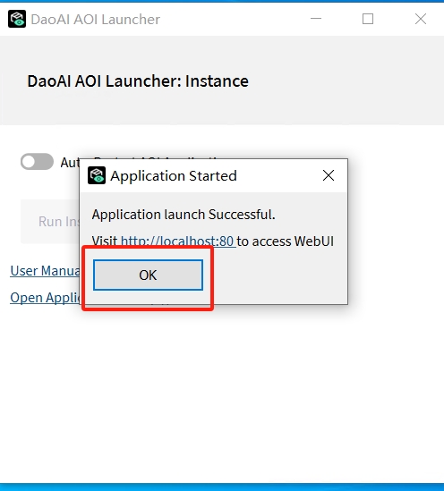Screen dimensions: 444x491
Task: Click the Application Started dialog title text
Action: tap(174, 175)
